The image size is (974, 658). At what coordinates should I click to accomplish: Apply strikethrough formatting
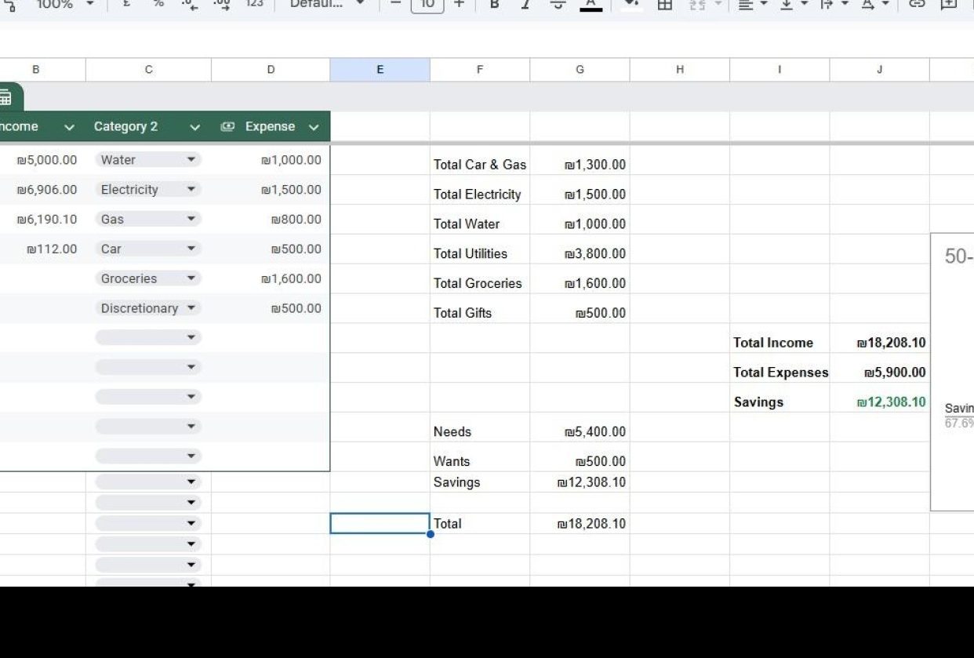tap(558, 4)
